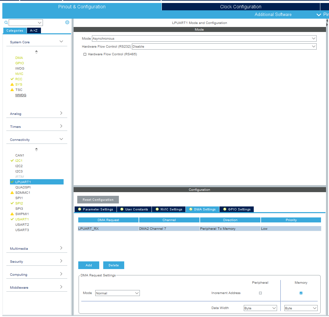329x317 pixels.
Task: Click the green check beside SPI2
Action: (12, 203)
